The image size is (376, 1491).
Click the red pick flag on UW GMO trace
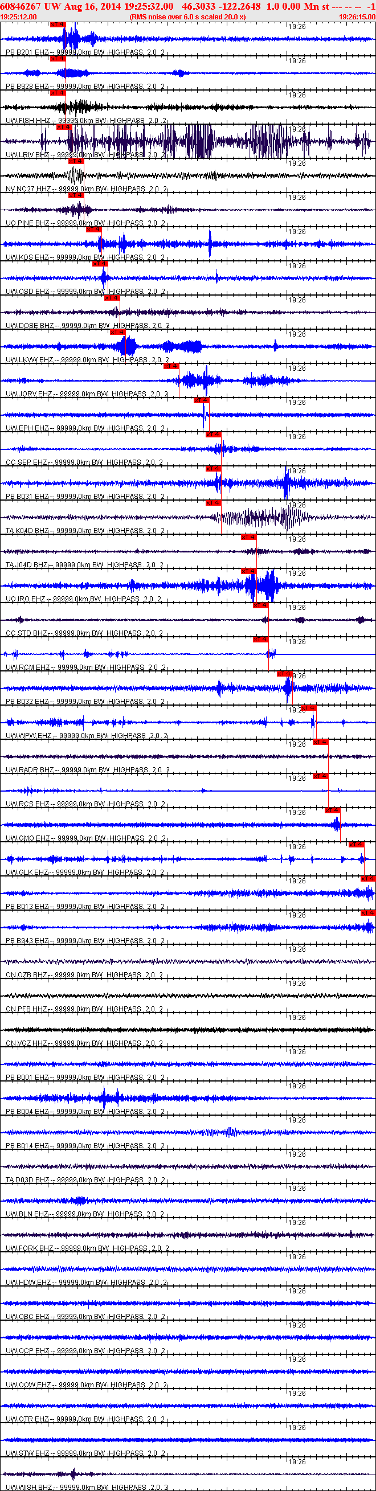332,810
